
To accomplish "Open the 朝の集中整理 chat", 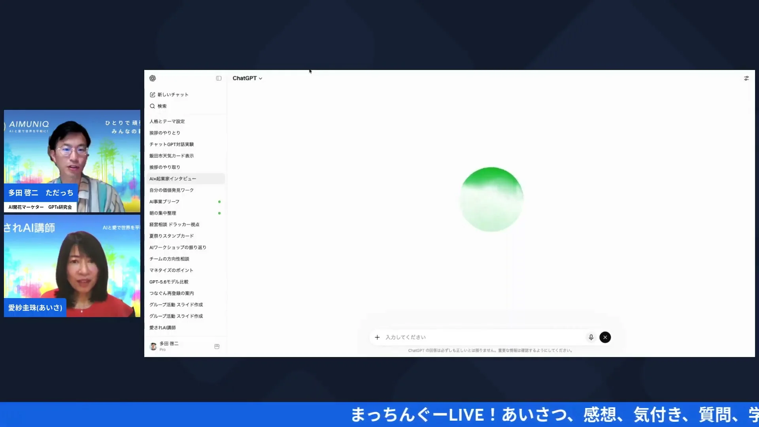I will click(x=185, y=213).
